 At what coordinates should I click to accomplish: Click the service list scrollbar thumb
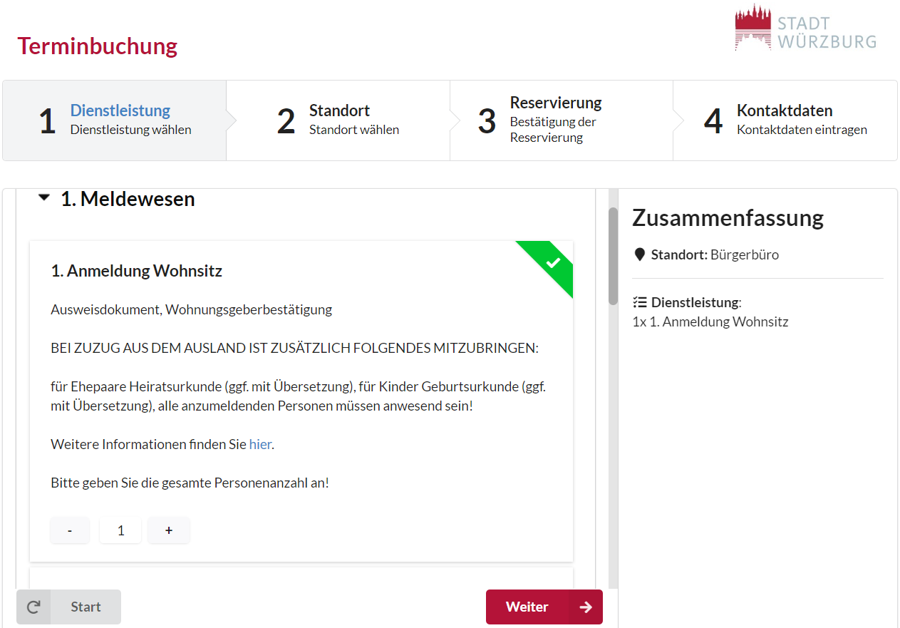coord(613,257)
